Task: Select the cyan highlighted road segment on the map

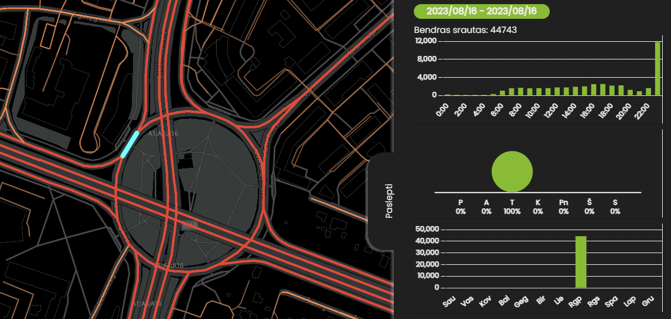Action: pos(129,145)
